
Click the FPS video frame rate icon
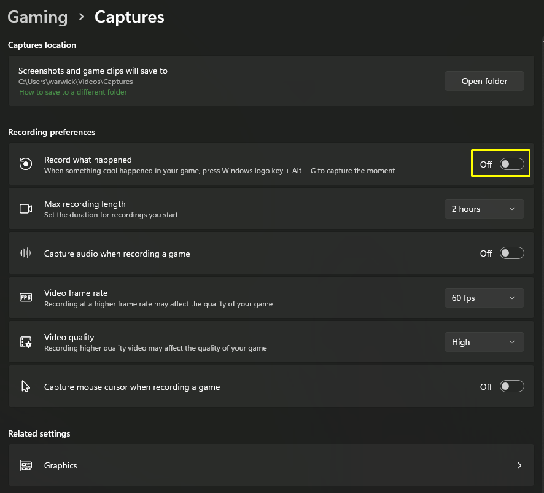26,298
